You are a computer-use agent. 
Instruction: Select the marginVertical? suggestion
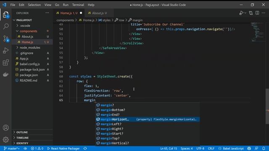(x=148, y=143)
